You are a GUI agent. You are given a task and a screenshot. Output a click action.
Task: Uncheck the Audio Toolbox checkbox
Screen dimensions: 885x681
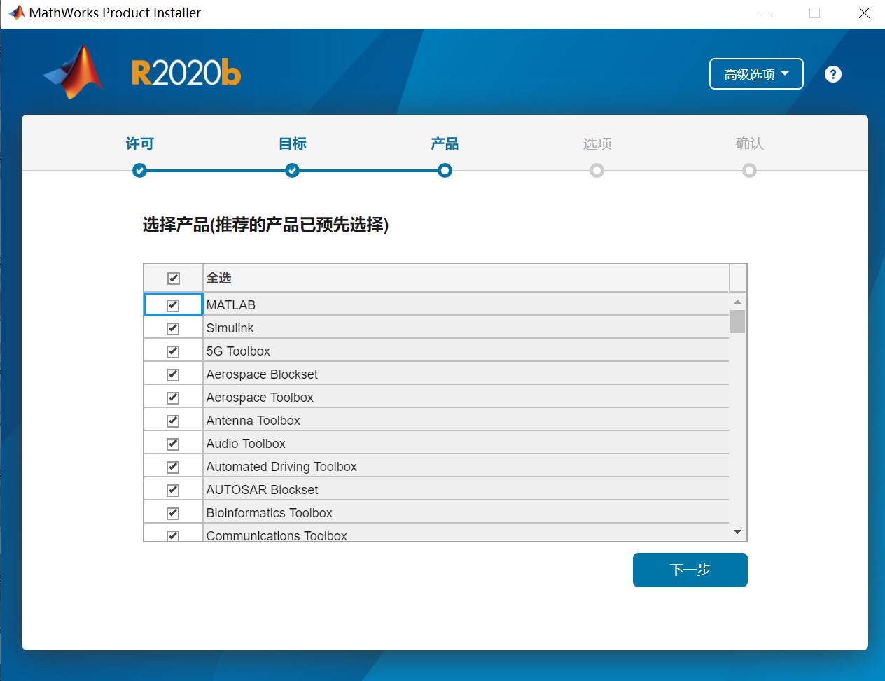pos(173,444)
